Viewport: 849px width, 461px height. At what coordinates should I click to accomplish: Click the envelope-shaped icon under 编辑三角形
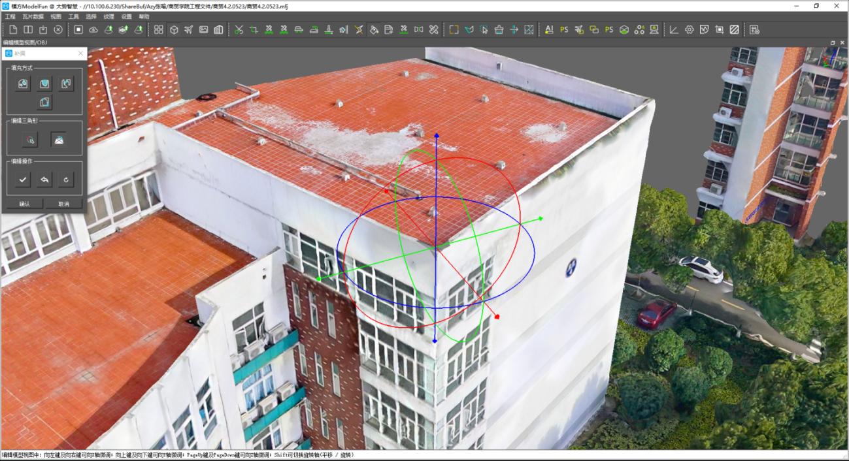coord(59,139)
